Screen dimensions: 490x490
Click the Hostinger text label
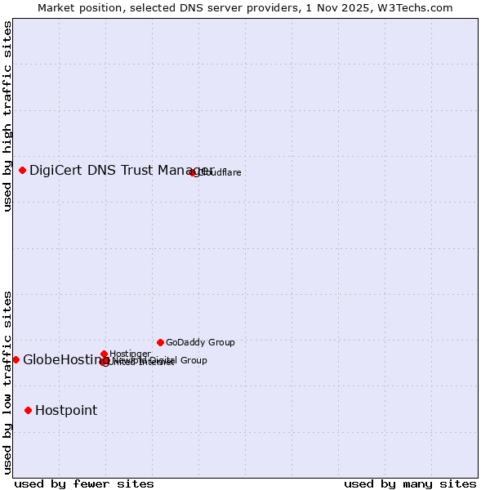tap(130, 354)
